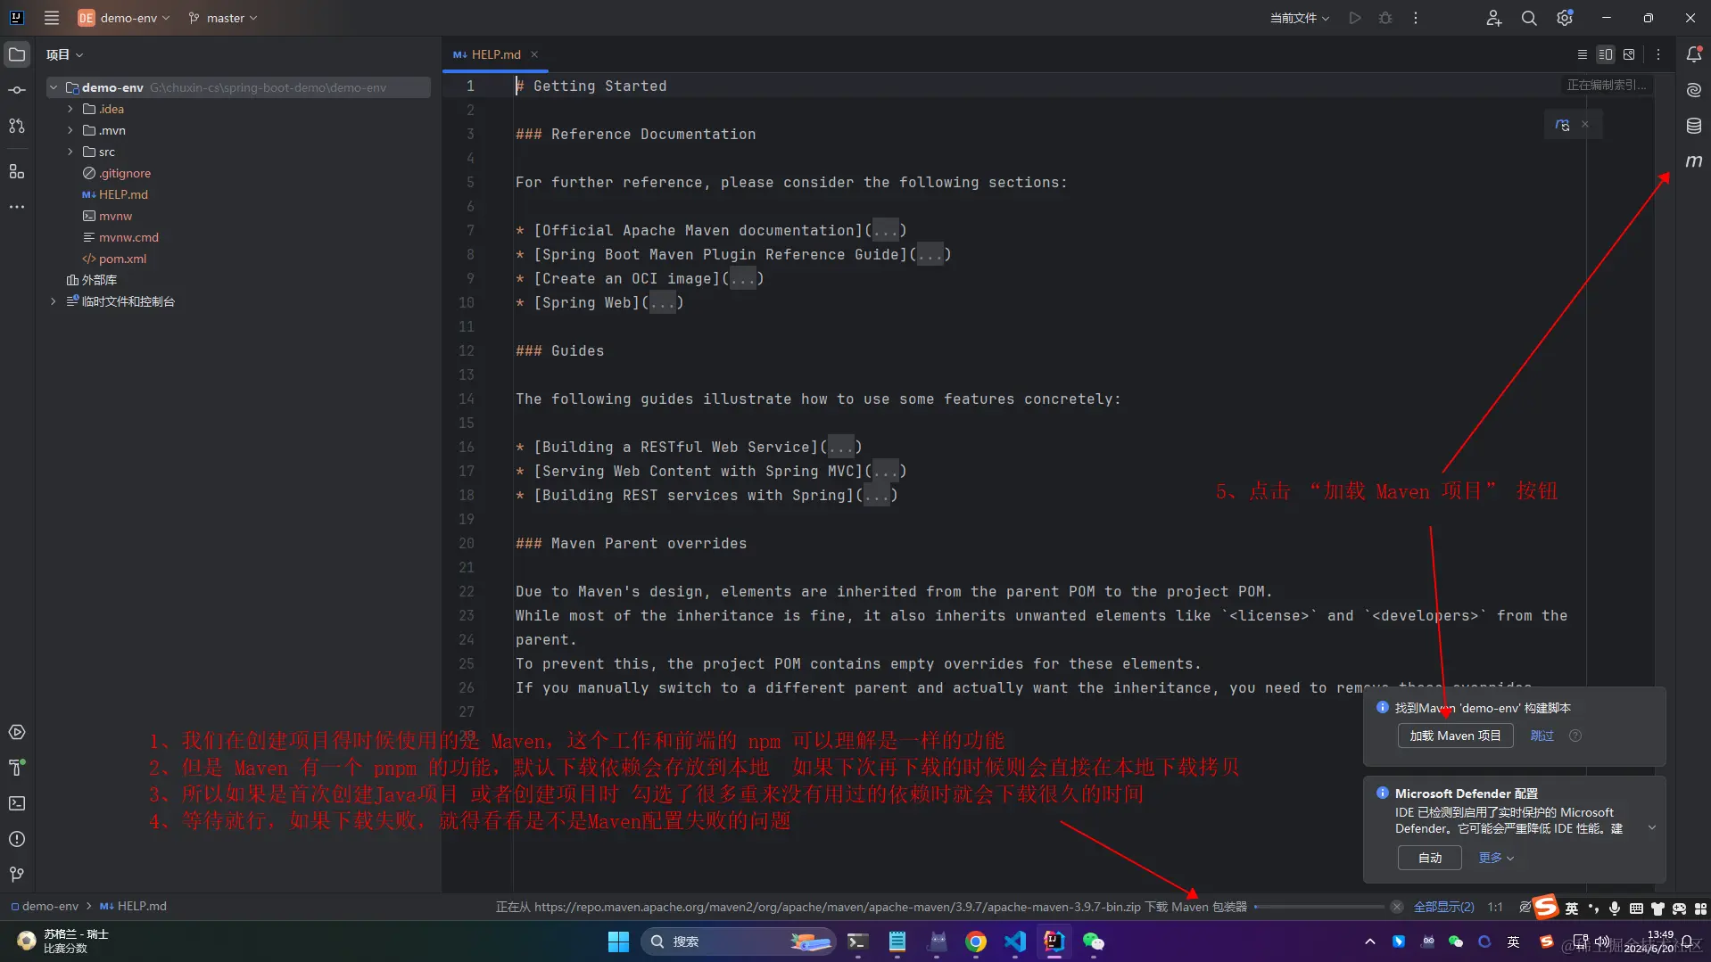The height and width of the screenshot is (962, 1711).
Task: Open Windows Start menu
Action: click(618, 941)
